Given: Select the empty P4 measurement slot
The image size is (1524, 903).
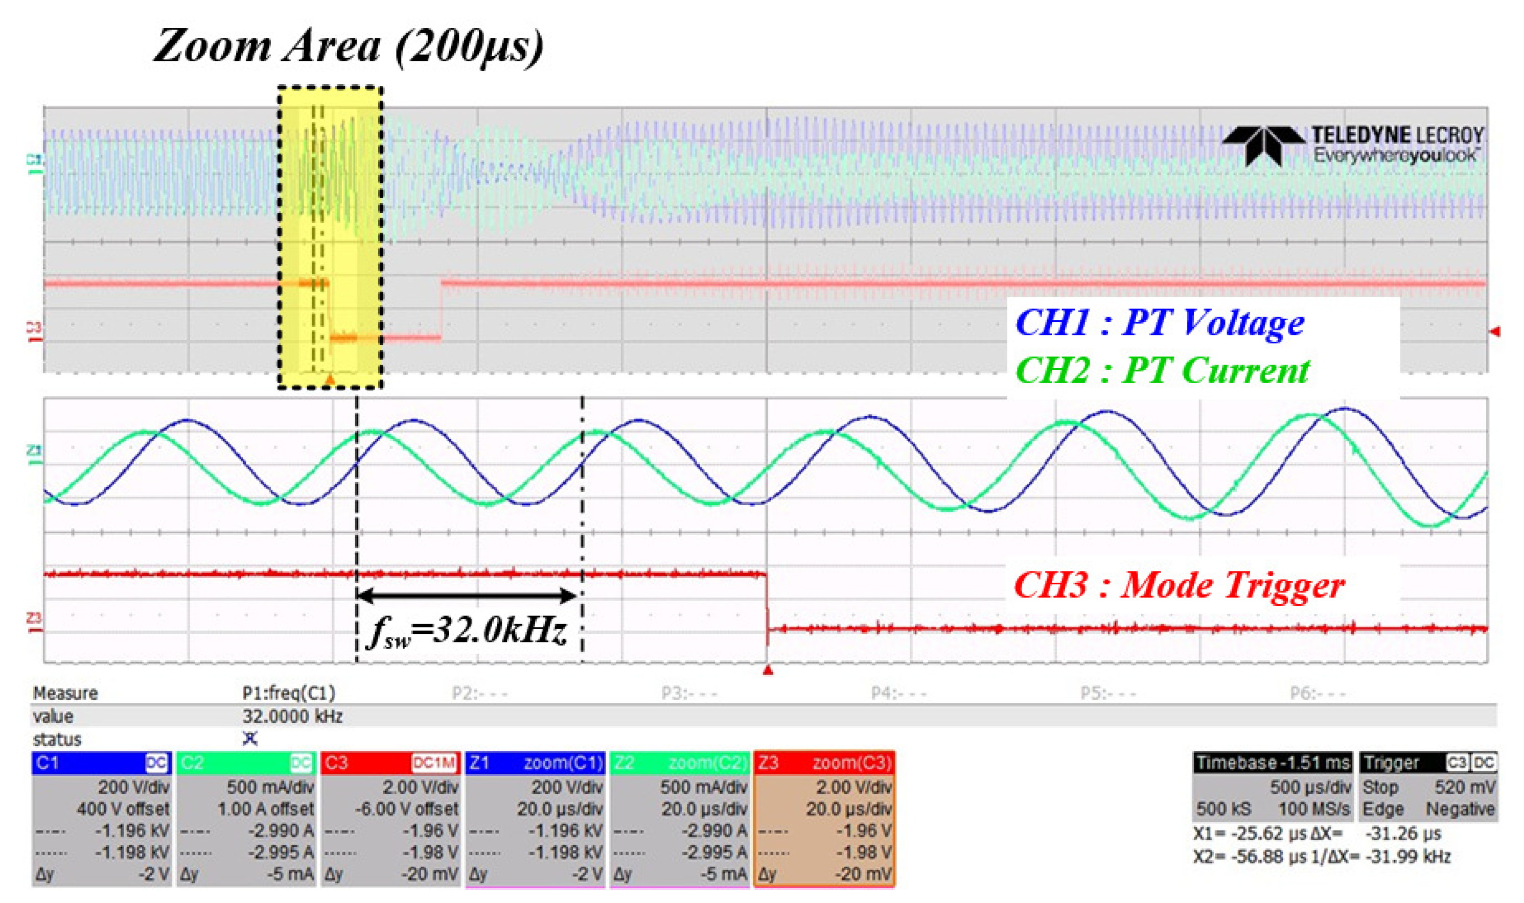Looking at the screenshot, I should coord(898,693).
